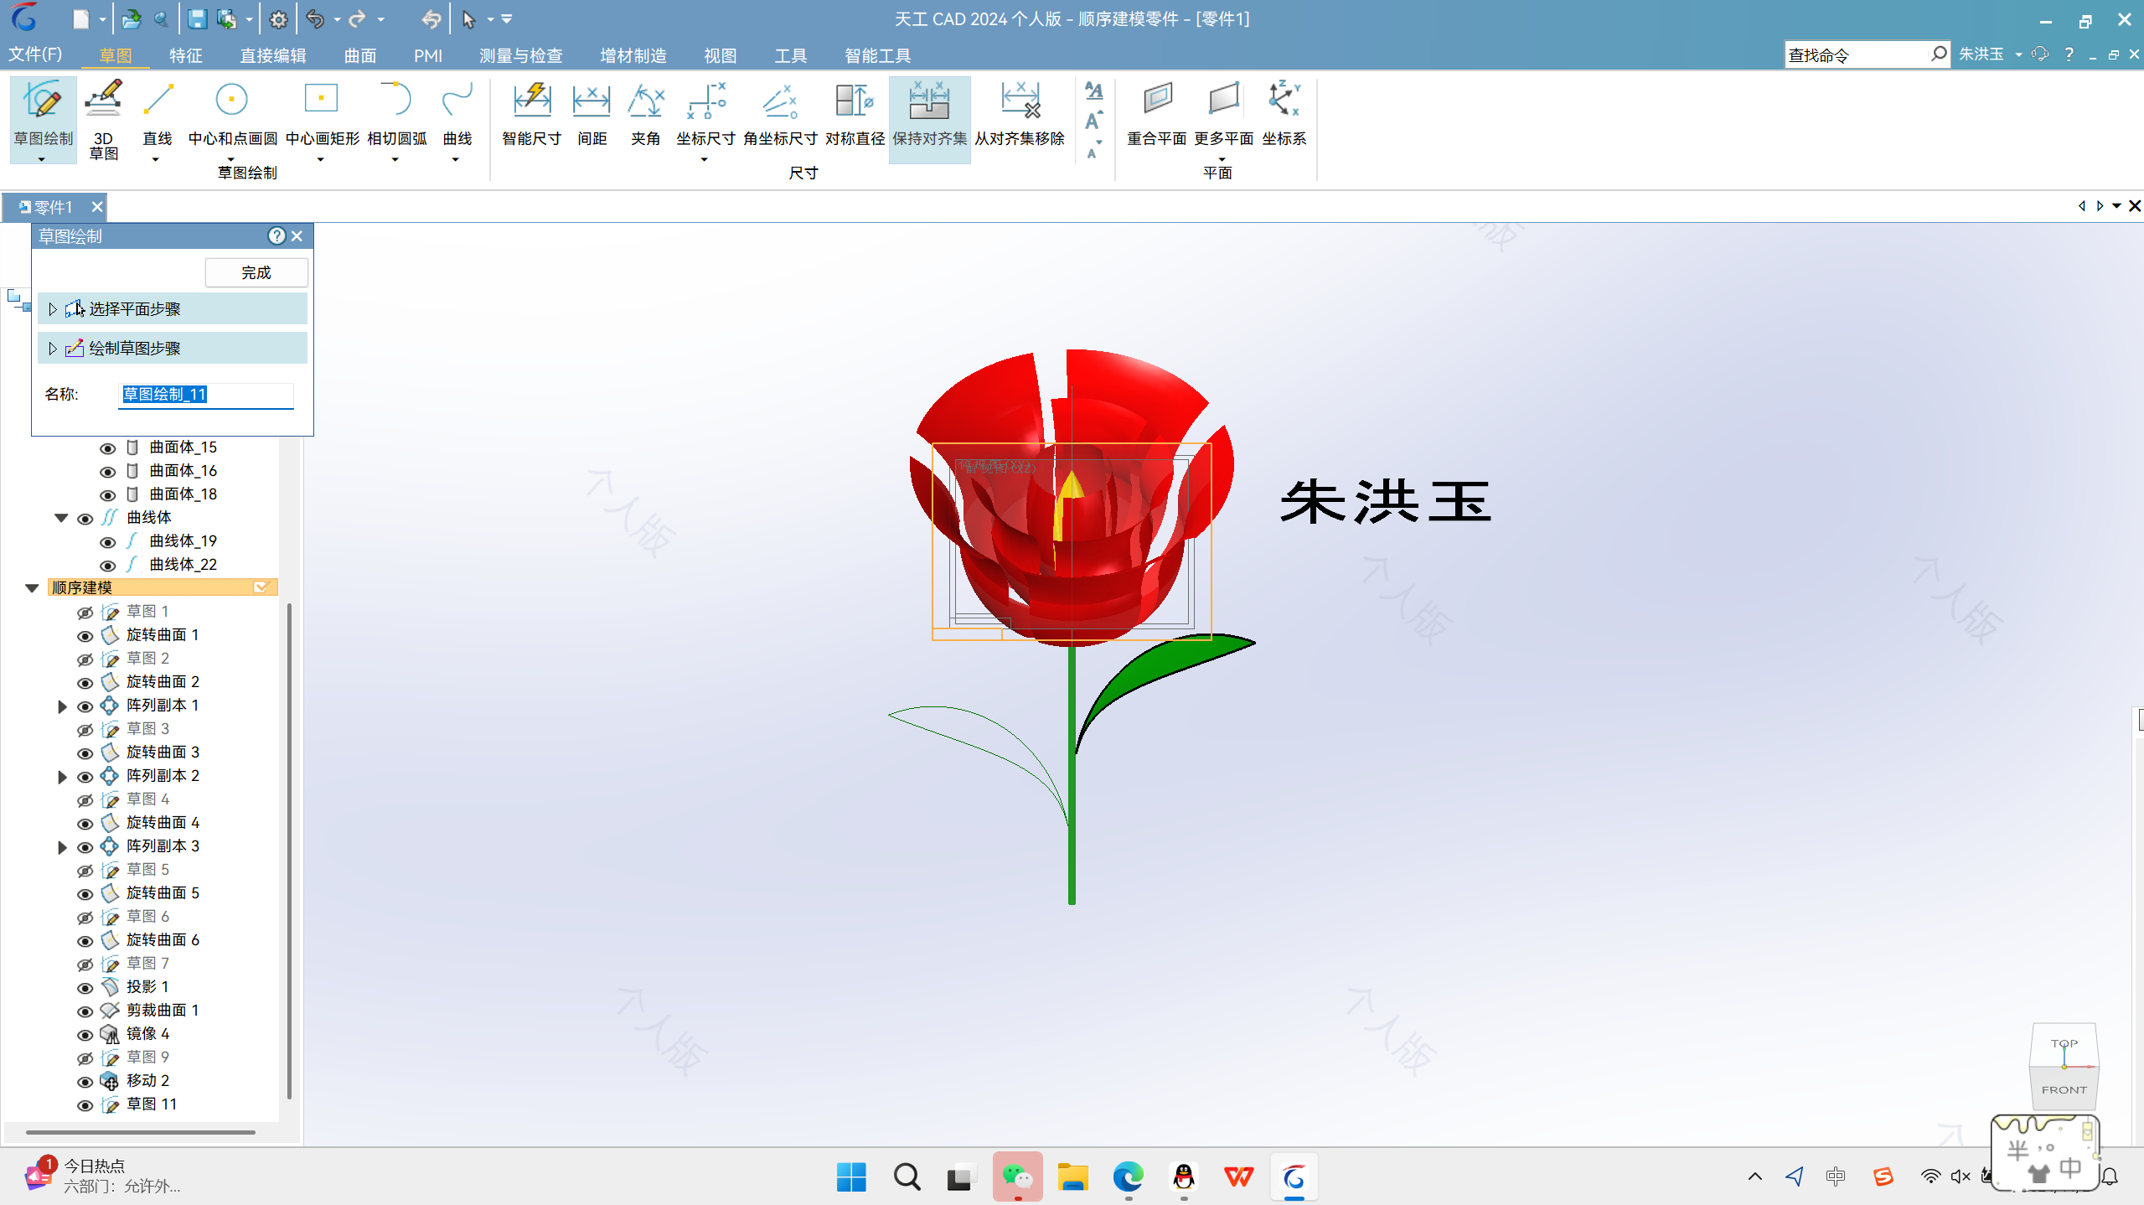The height and width of the screenshot is (1205, 2144).
Task: Open the 3D草图 tool
Action: pos(103,119)
